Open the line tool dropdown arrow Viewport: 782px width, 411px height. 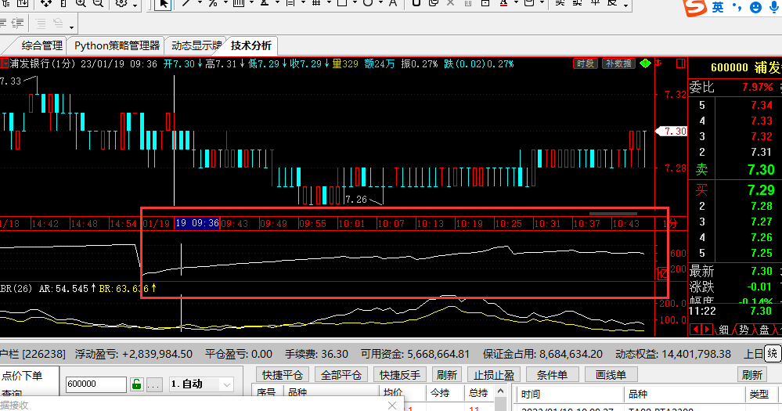click(x=200, y=3)
